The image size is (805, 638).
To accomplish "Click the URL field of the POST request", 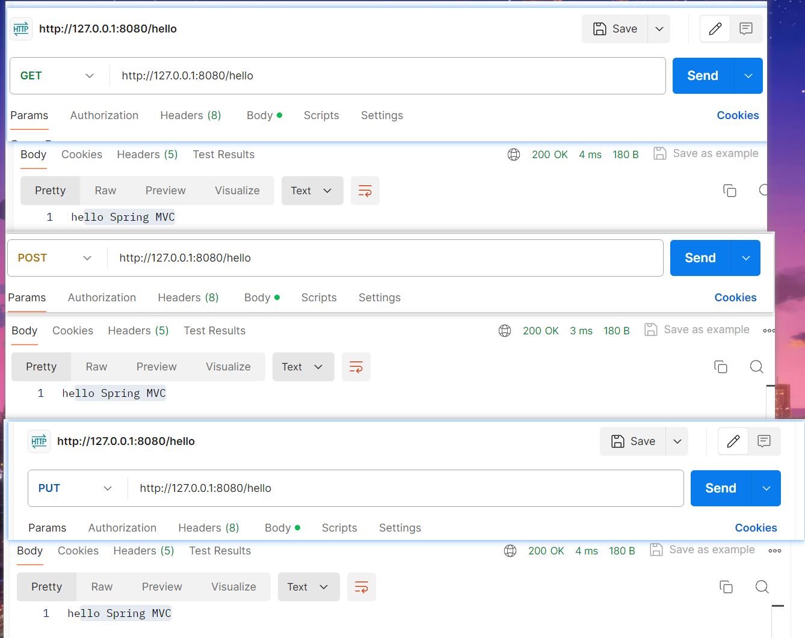I will [x=385, y=258].
